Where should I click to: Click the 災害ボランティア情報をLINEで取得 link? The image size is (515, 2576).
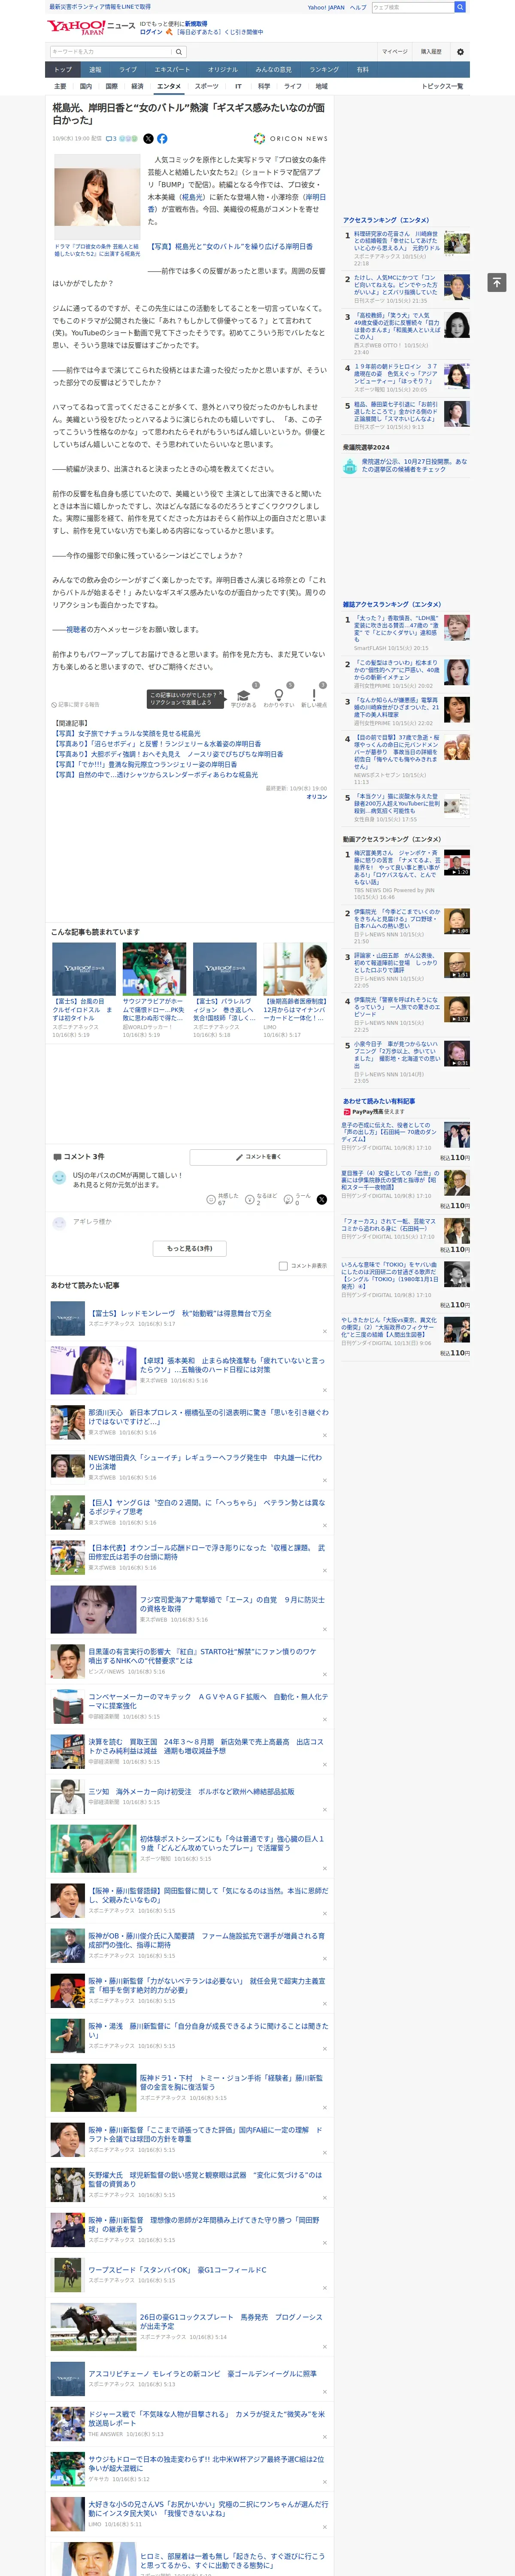pos(100,7)
